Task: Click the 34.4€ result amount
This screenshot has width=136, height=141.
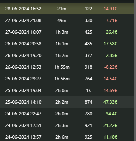Action: (111, 114)
